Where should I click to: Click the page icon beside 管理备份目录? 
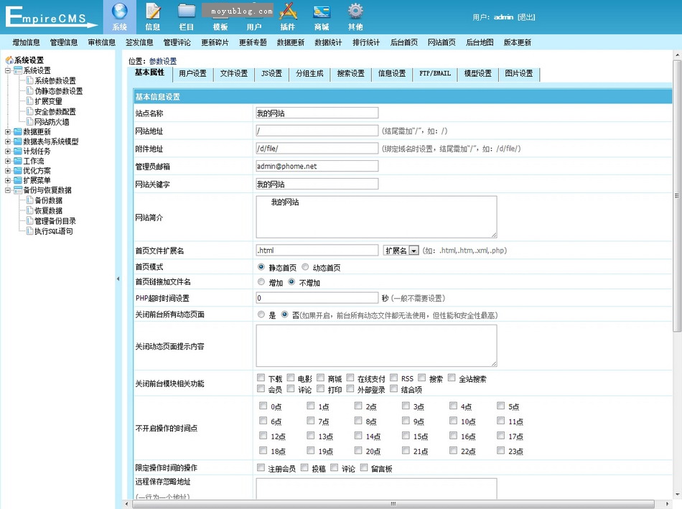[x=29, y=220]
